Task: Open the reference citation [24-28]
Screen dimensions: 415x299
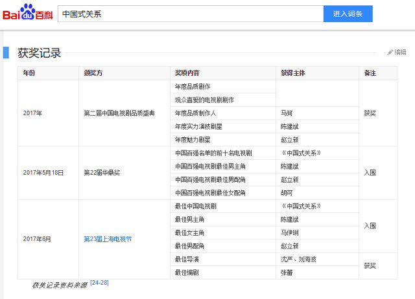Action: coord(99,283)
